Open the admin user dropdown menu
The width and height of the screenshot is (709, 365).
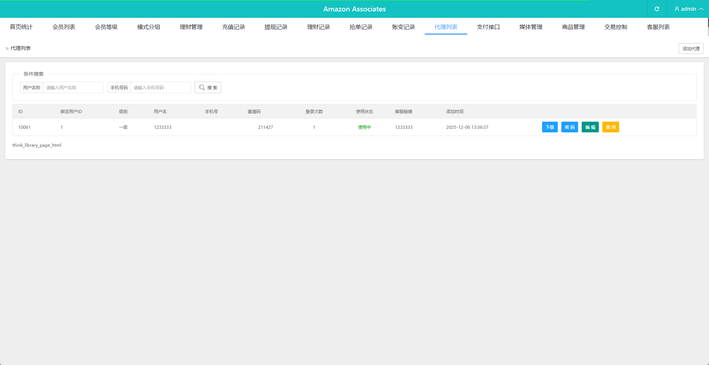point(688,9)
